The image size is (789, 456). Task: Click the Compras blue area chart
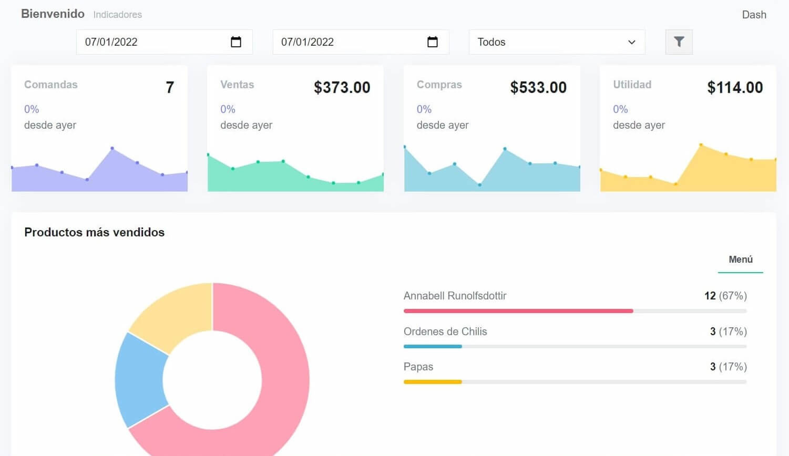tap(492, 169)
